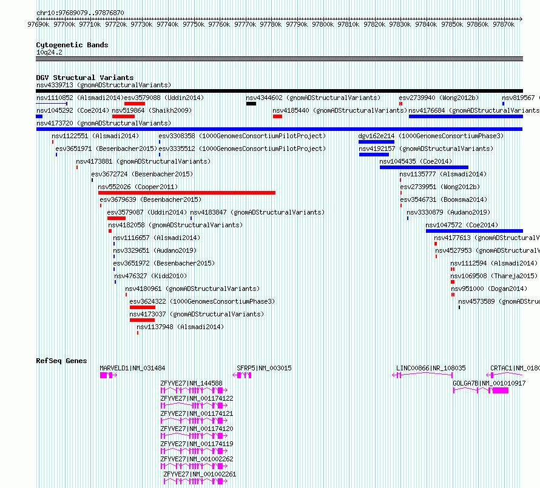Select the black nsv4339713 variant bar

[x=279, y=91]
